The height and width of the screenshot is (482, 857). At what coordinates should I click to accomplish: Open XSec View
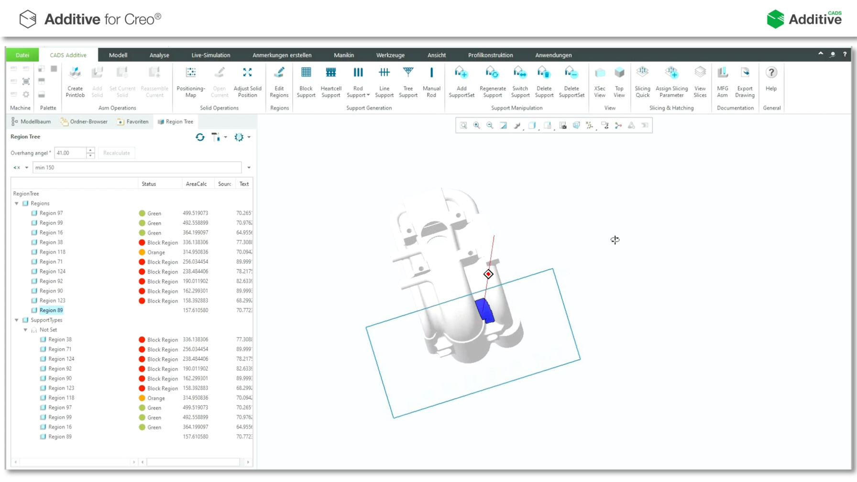[x=600, y=82]
